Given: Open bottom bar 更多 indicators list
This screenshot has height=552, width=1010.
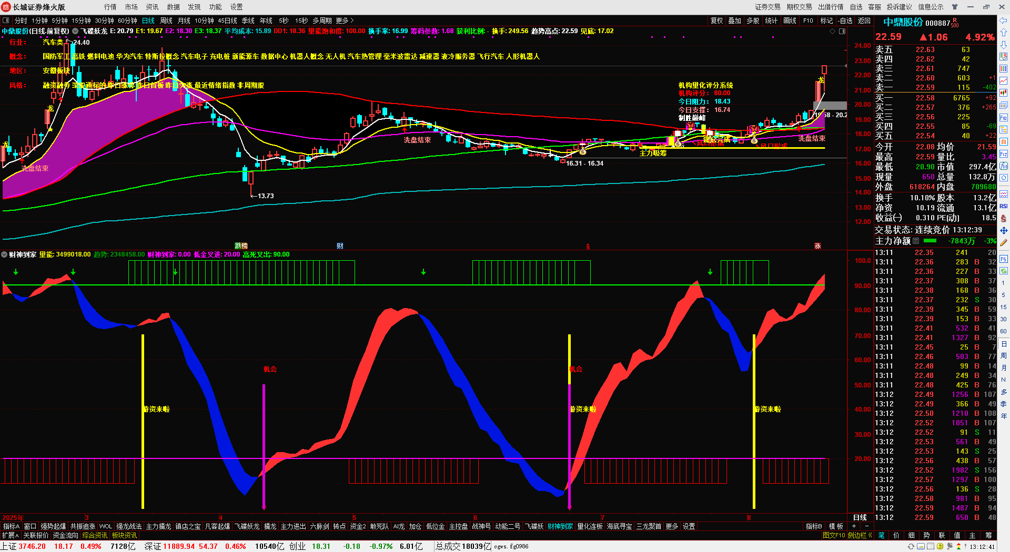Looking at the screenshot, I should pyautogui.click(x=672, y=526).
